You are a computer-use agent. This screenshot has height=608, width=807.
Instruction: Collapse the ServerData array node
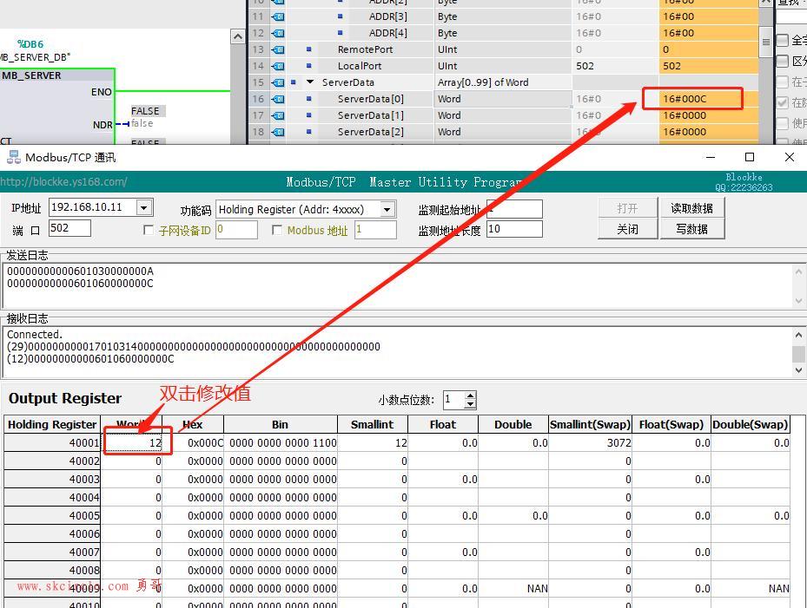pyautogui.click(x=310, y=82)
